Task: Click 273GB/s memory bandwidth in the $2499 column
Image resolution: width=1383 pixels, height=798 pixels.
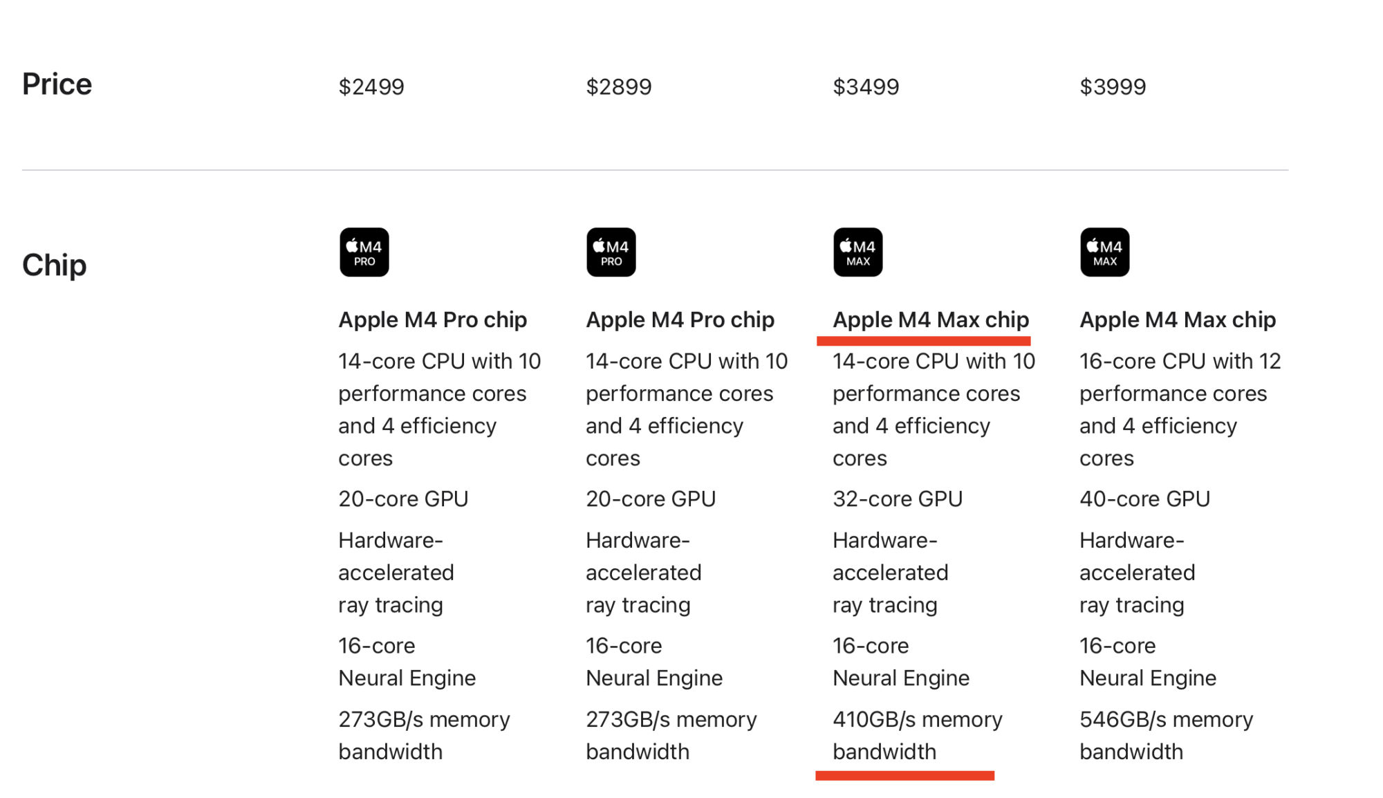Action: click(424, 735)
